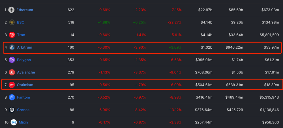The image size is (283, 128).
Task: Open the Ethereum chain link
Action: pos(25,10)
